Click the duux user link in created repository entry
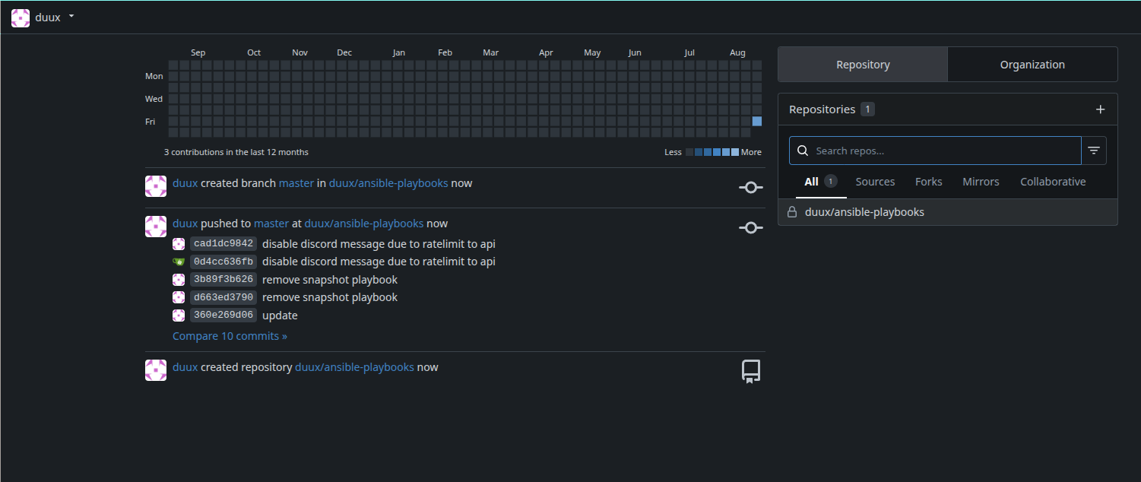1141x482 pixels. (x=185, y=367)
